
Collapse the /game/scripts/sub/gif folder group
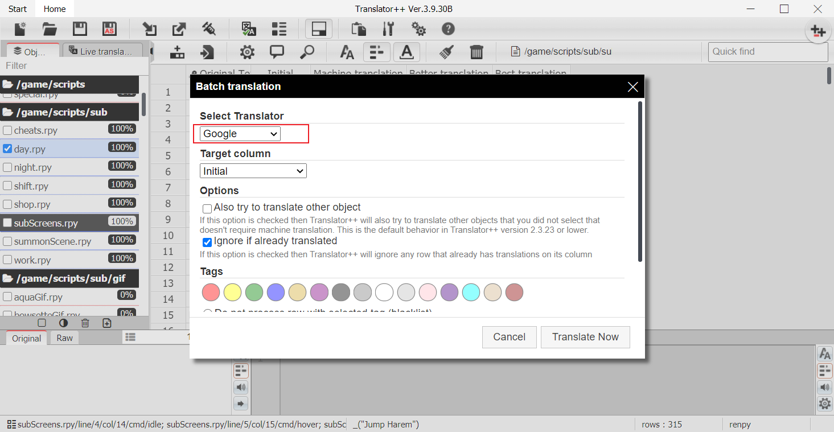point(69,278)
